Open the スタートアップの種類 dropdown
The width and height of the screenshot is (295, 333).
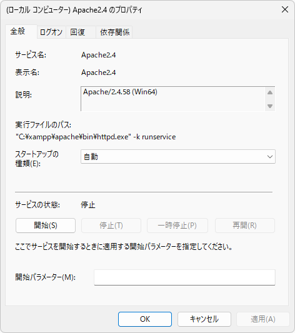coord(178,157)
